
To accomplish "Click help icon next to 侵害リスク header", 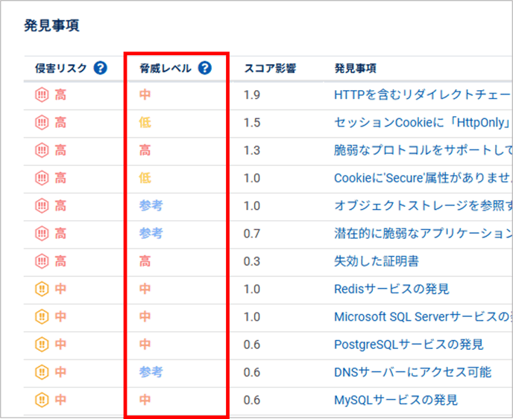I will click(100, 68).
